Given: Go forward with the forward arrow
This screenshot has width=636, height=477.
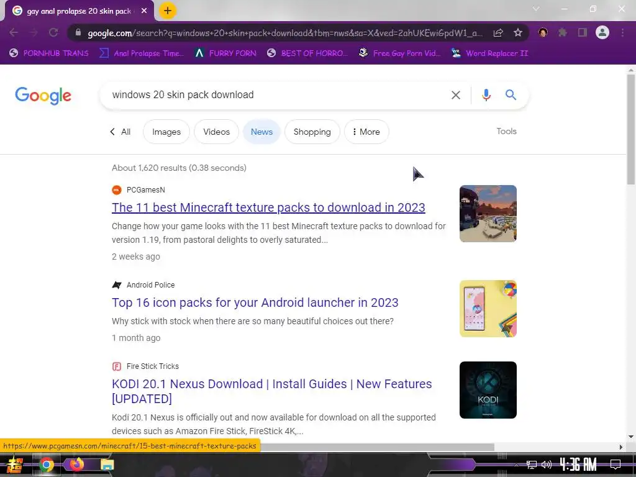Looking at the screenshot, I should coord(34,32).
